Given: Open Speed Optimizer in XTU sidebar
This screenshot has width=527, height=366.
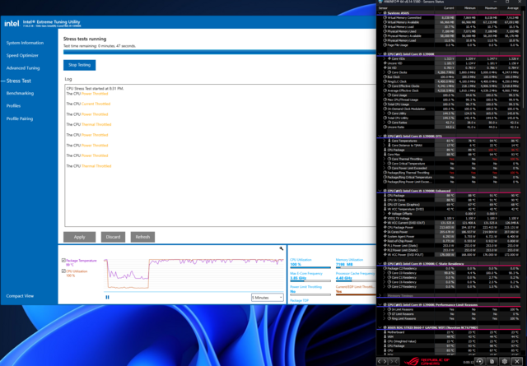Looking at the screenshot, I should click(x=22, y=55).
